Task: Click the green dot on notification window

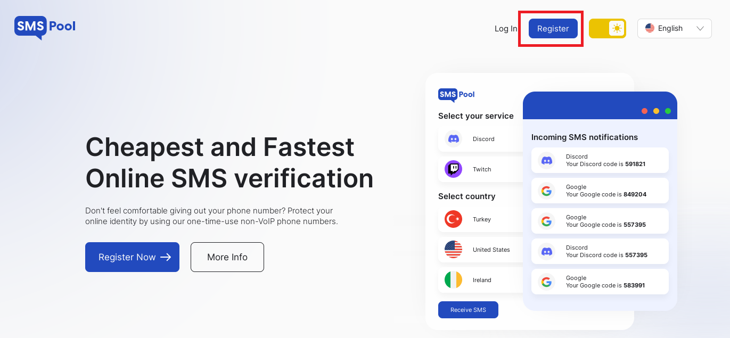Action: 668,111
